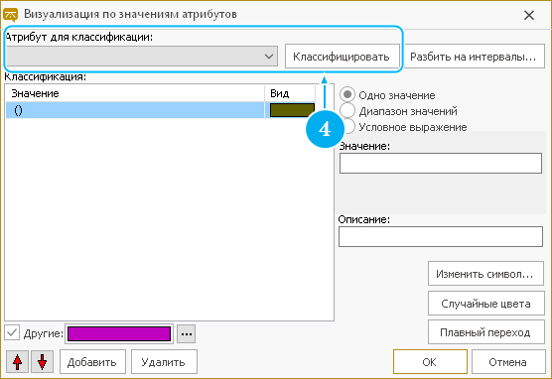Focus the Значение input field
Image resolution: width=552 pixels, height=379 pixels.
tap(441, 163)
